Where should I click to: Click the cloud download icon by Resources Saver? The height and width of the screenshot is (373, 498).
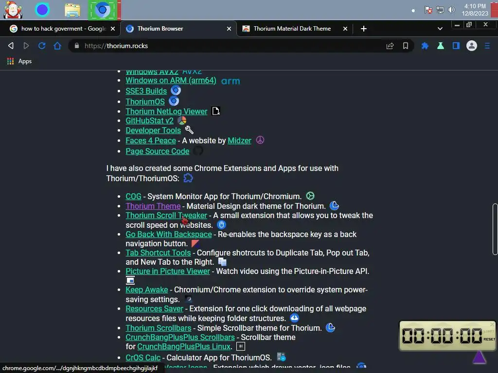(294, 318)
